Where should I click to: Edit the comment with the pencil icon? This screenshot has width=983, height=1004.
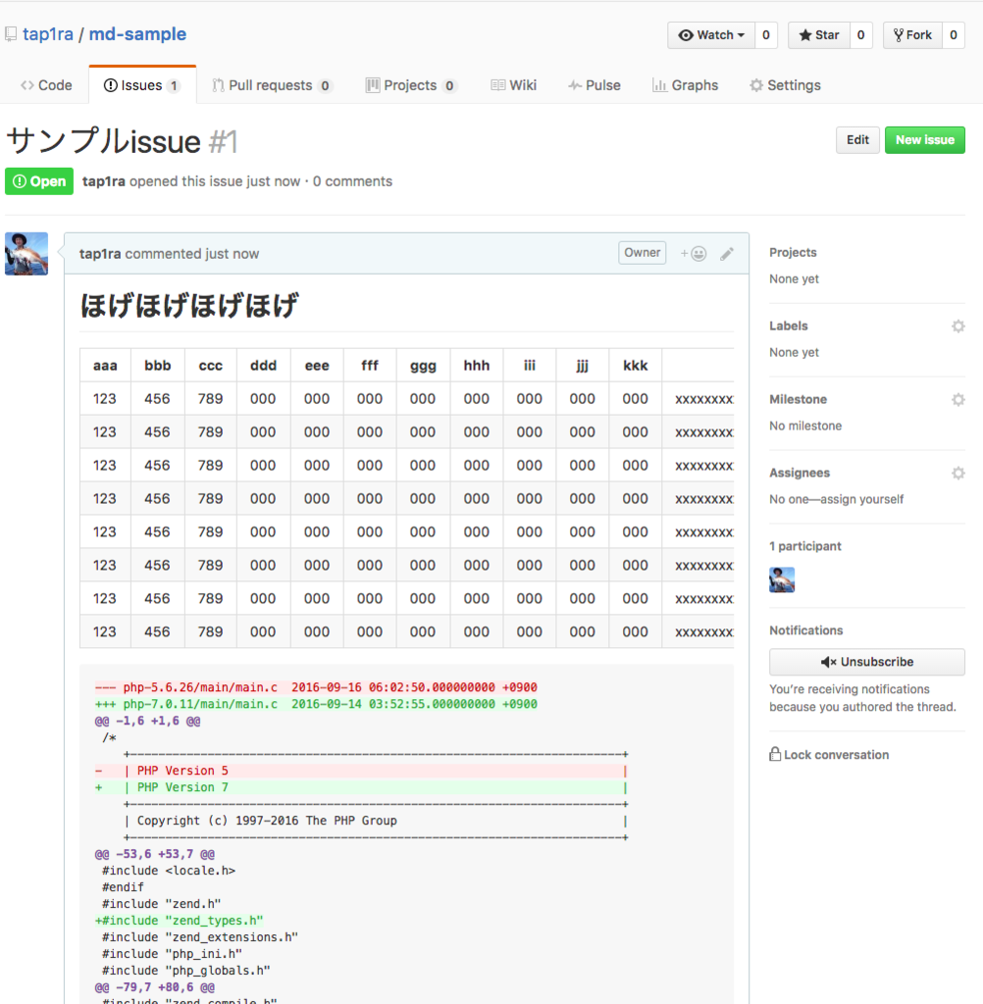click(x=727, y=254)
